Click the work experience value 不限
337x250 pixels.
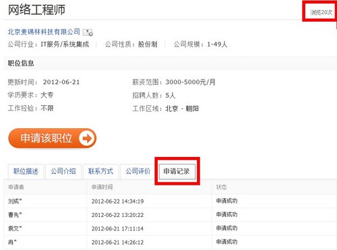pos(47,108)
